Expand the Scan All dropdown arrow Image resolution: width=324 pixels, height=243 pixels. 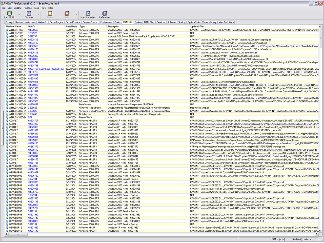point(19,15)
